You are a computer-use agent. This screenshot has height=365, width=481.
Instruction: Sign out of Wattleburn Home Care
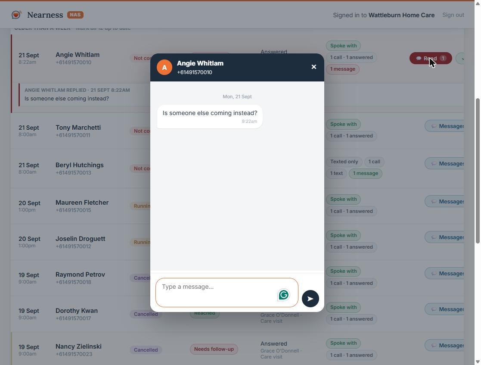click(453, 15)
